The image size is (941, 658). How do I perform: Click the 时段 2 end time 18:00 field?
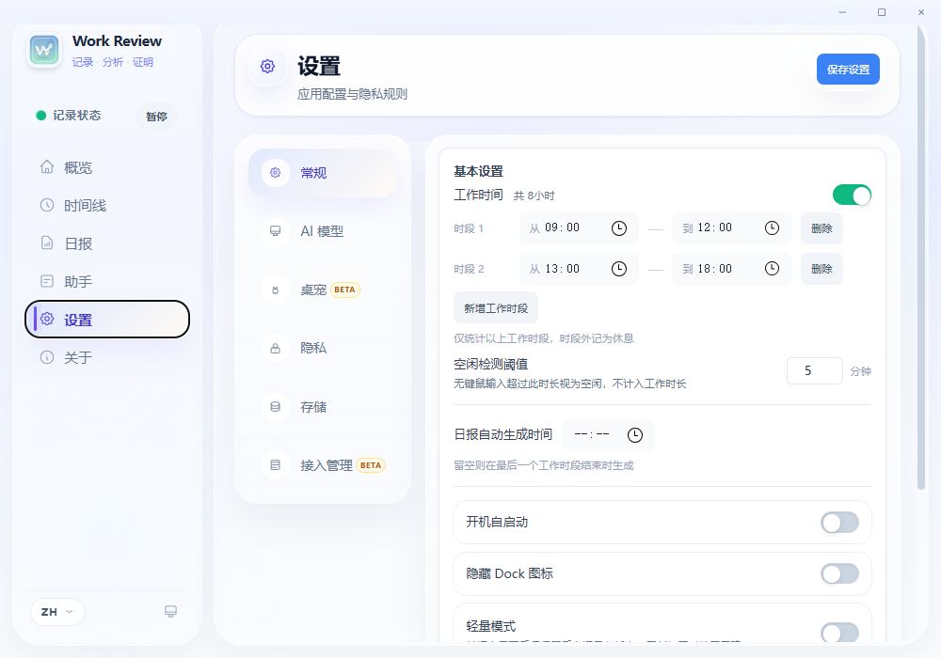(731, 269)
